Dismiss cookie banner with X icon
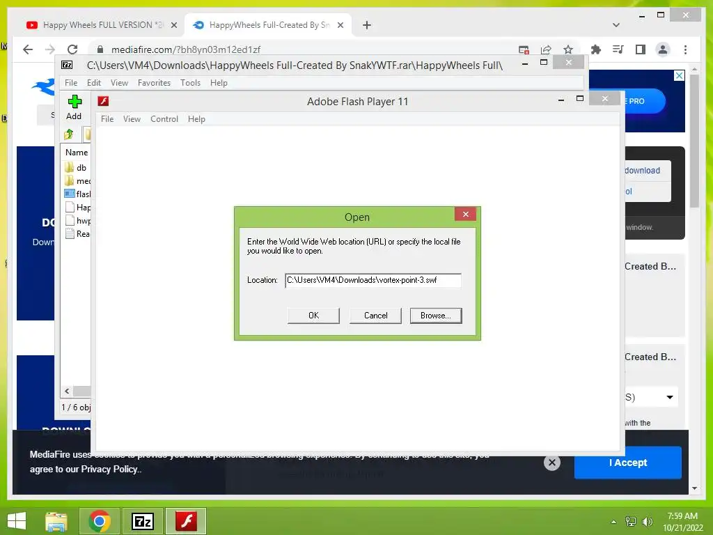 tap(552, 463)
